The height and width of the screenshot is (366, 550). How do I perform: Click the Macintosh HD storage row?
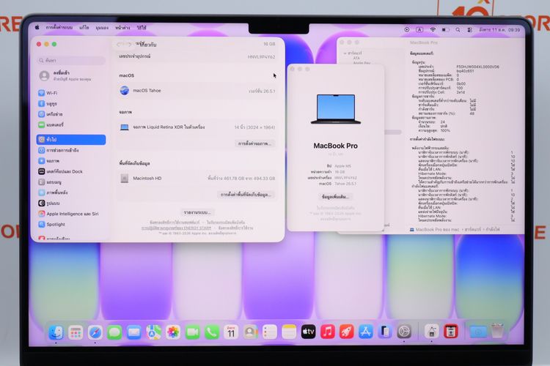coord(197,179)
